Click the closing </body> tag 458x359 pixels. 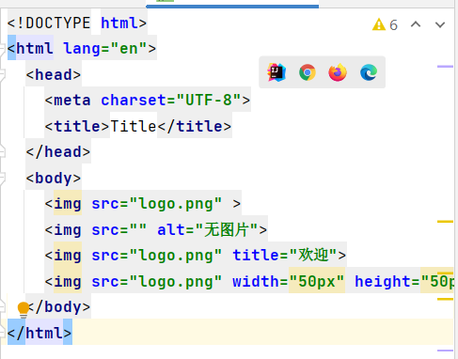pos(58,306)
